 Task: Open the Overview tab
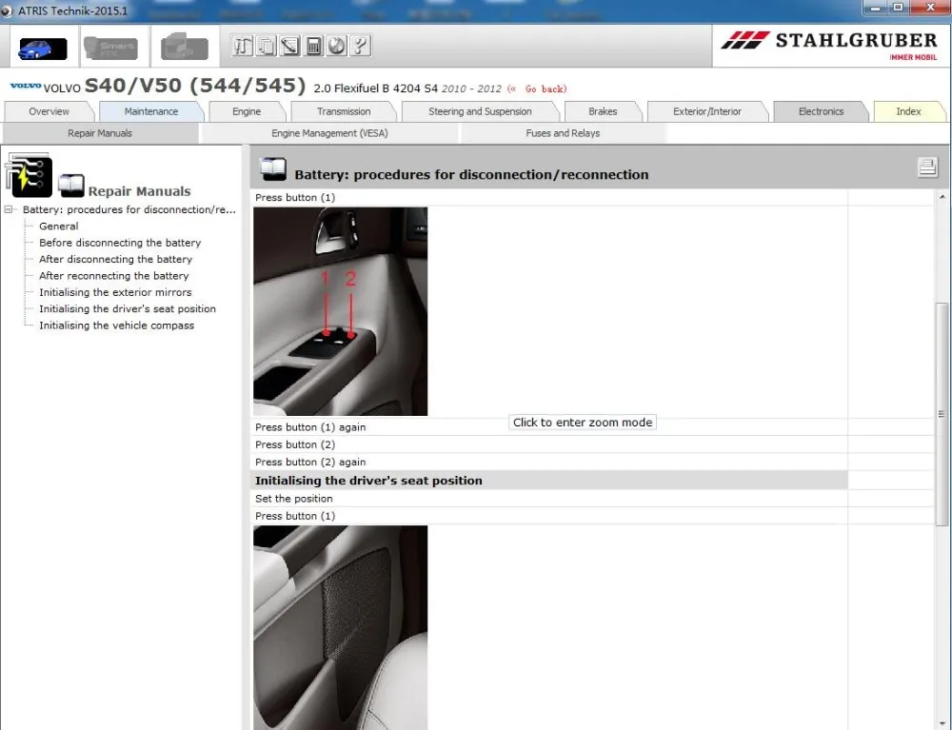coord(50,111)
